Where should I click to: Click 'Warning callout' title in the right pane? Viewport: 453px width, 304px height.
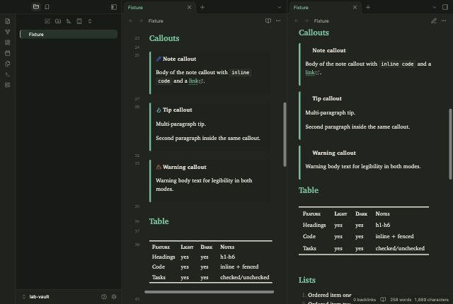coord(334,153)
